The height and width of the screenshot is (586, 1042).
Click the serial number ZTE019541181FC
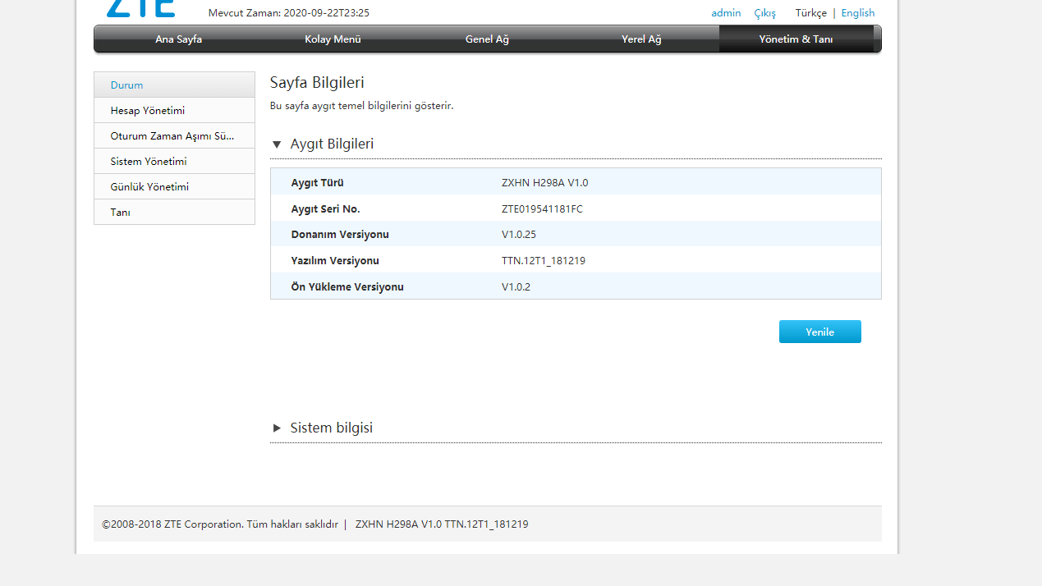click(x=542, y=208)
